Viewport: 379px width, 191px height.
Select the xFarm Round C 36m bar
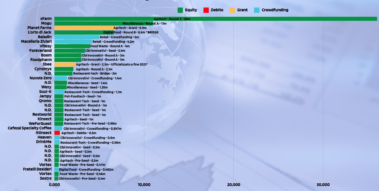pos(215,19)
